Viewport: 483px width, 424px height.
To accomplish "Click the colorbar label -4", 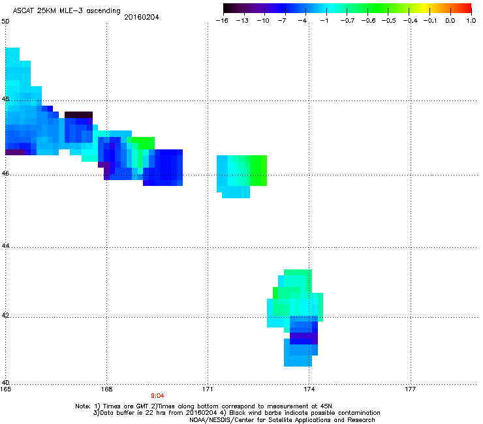I will 302,21.
